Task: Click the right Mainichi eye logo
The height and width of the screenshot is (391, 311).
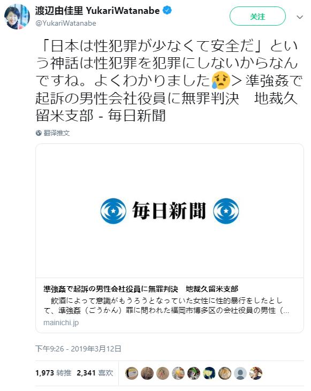Action: coord(226,211)
